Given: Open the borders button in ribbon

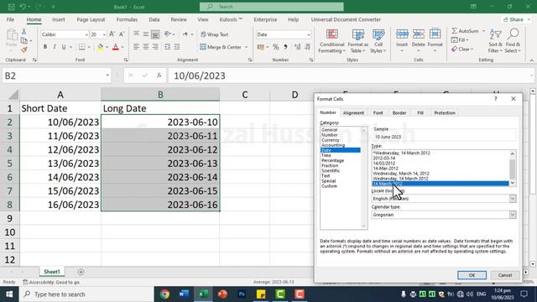Looking at the screenshot, I should (x=81, y=47).
